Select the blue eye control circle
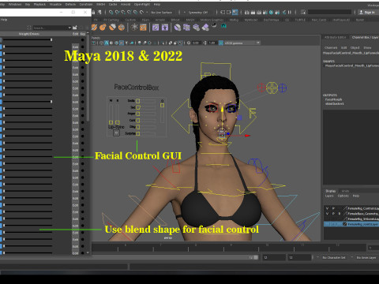 point(283,88)
